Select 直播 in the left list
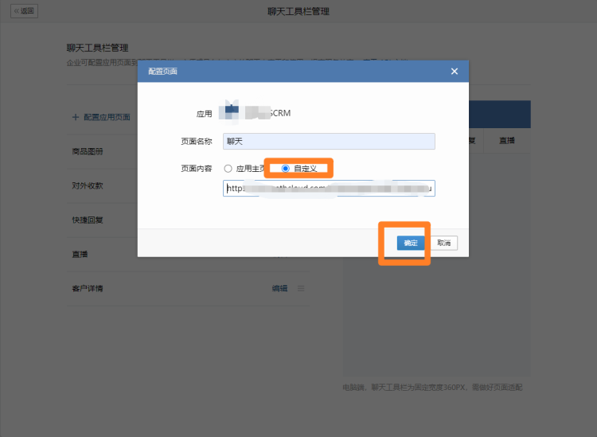The height and width of the screenshot is (437, 597). [x=80, y=254]
